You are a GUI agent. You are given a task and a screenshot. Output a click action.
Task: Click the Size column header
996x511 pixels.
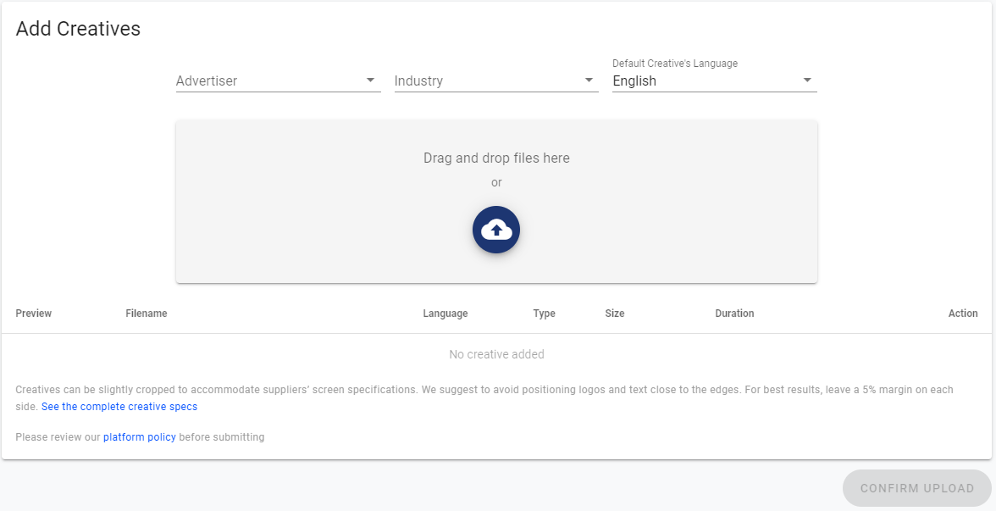click(615, 314)
